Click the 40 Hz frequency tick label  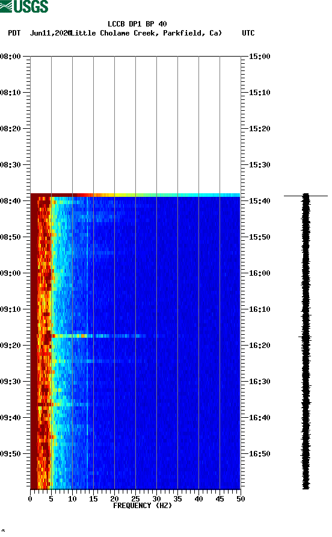(x=198, y=499)
